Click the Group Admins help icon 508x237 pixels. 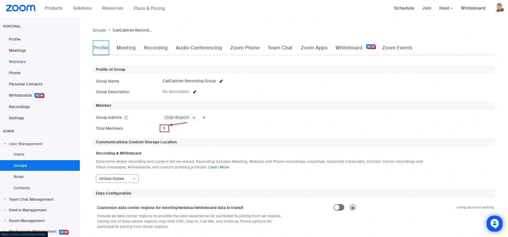tap(126, 118)
